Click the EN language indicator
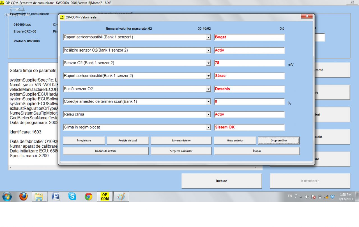 pos(290,196)
